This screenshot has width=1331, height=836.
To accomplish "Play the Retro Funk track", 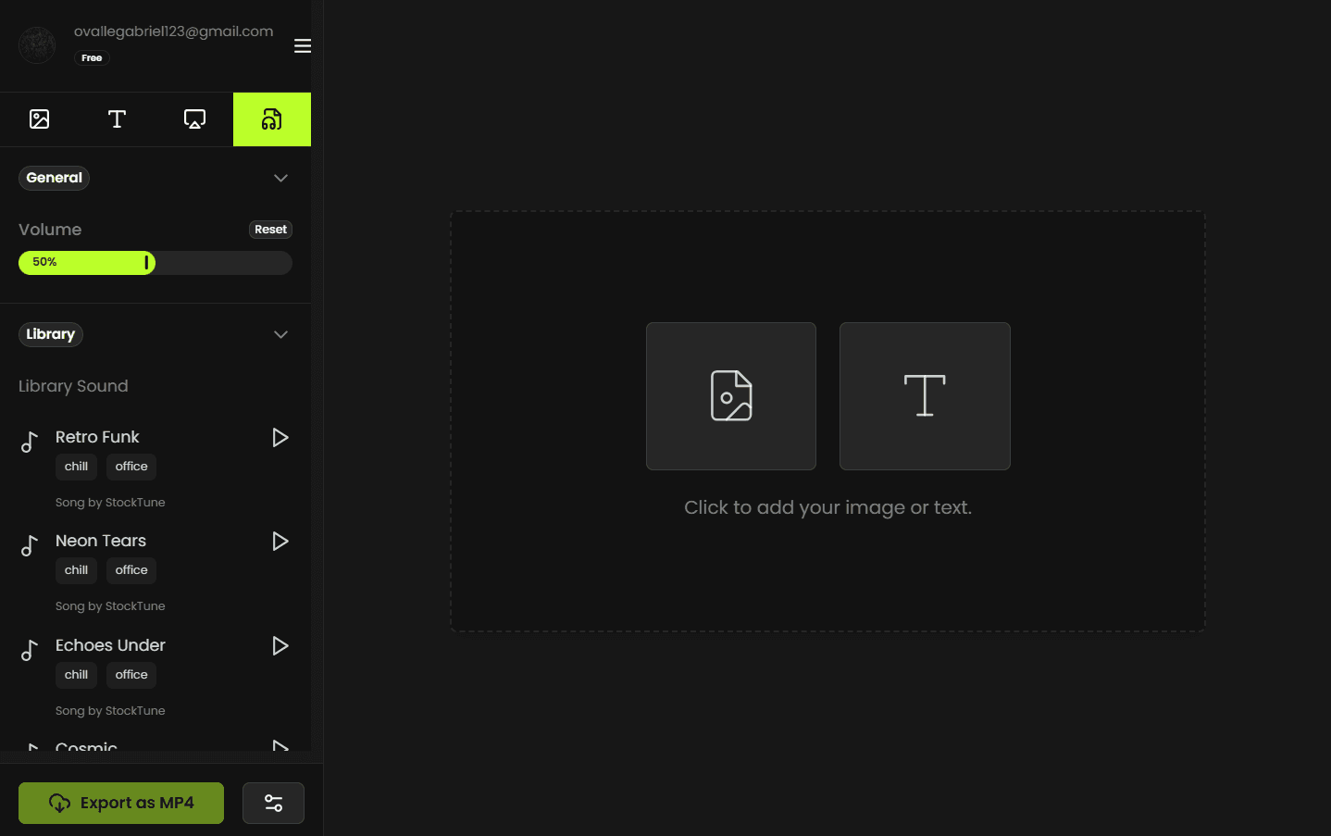I will 280,437.
